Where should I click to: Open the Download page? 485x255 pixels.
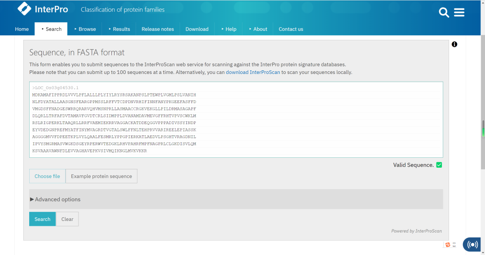click(197, 29)
